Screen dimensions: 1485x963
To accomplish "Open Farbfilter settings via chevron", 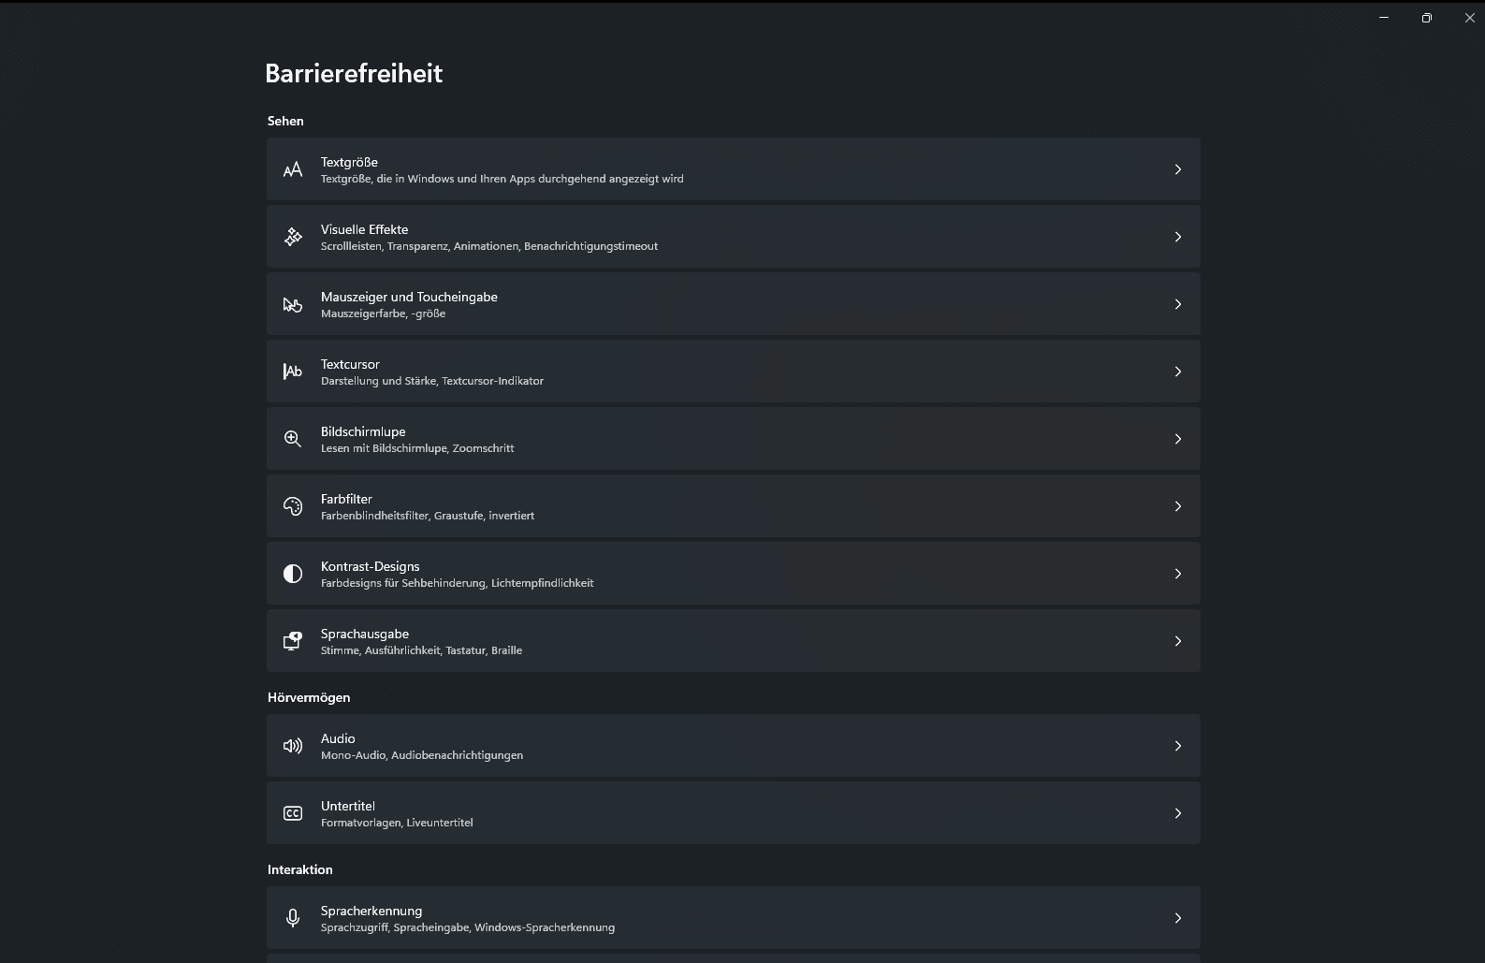I will pos(1178,506).
